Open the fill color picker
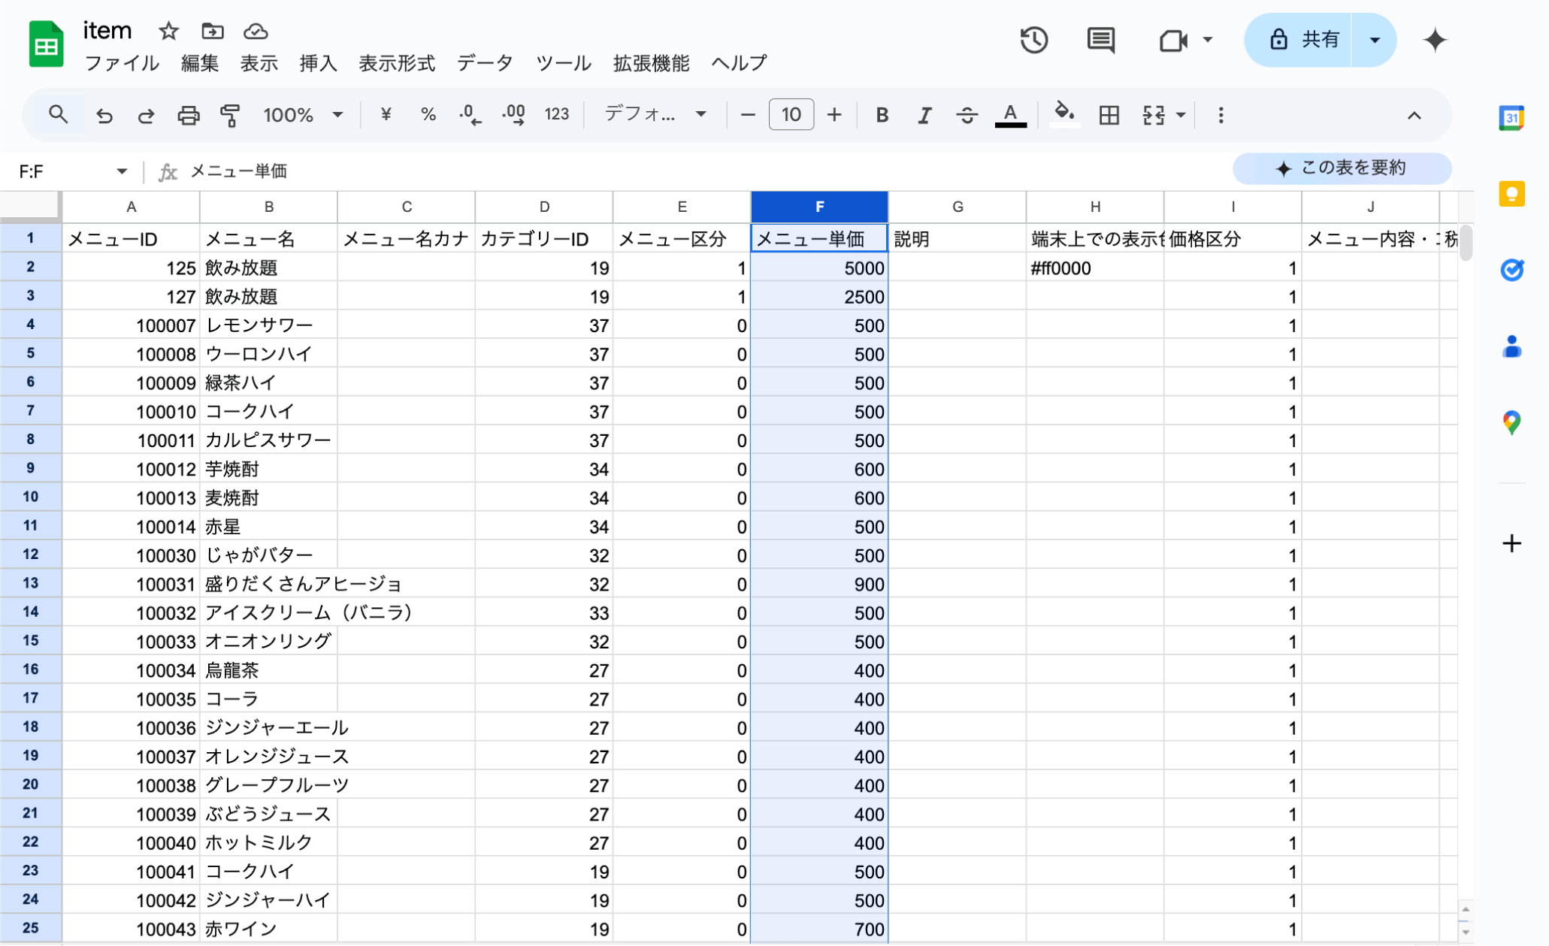Screen dimensions: 1549x946 click(1063, 115)
